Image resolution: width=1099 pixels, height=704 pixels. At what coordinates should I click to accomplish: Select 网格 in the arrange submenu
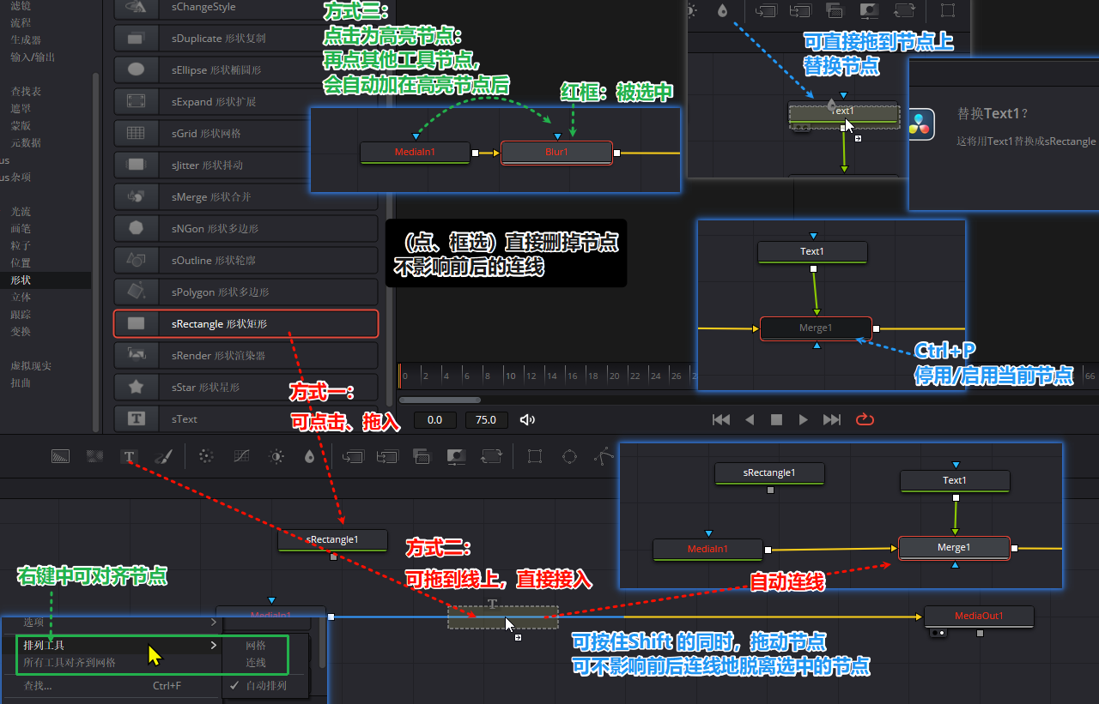point(256,645)
